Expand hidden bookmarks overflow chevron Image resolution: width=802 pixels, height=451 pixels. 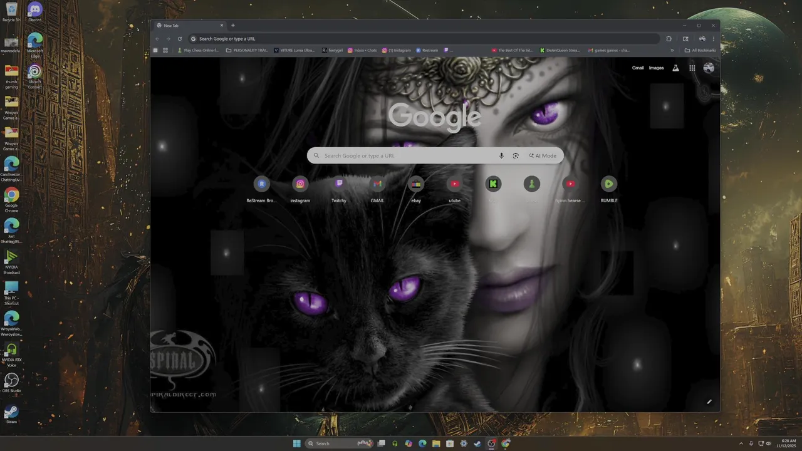[672, 50]
